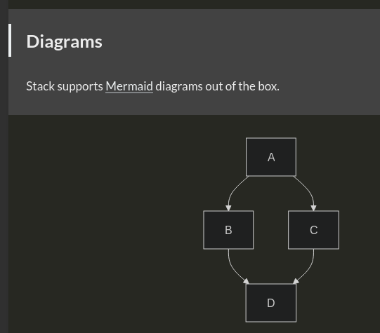Screen dimensions: 380x333
Task: Click the arrowhead entering D from C
Action: tap(296, 281)
